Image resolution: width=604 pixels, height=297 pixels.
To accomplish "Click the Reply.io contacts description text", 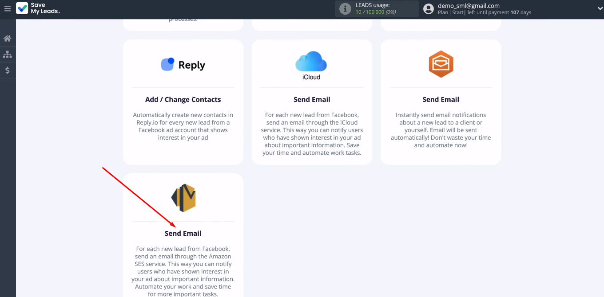I will click(x=183, y=126).
